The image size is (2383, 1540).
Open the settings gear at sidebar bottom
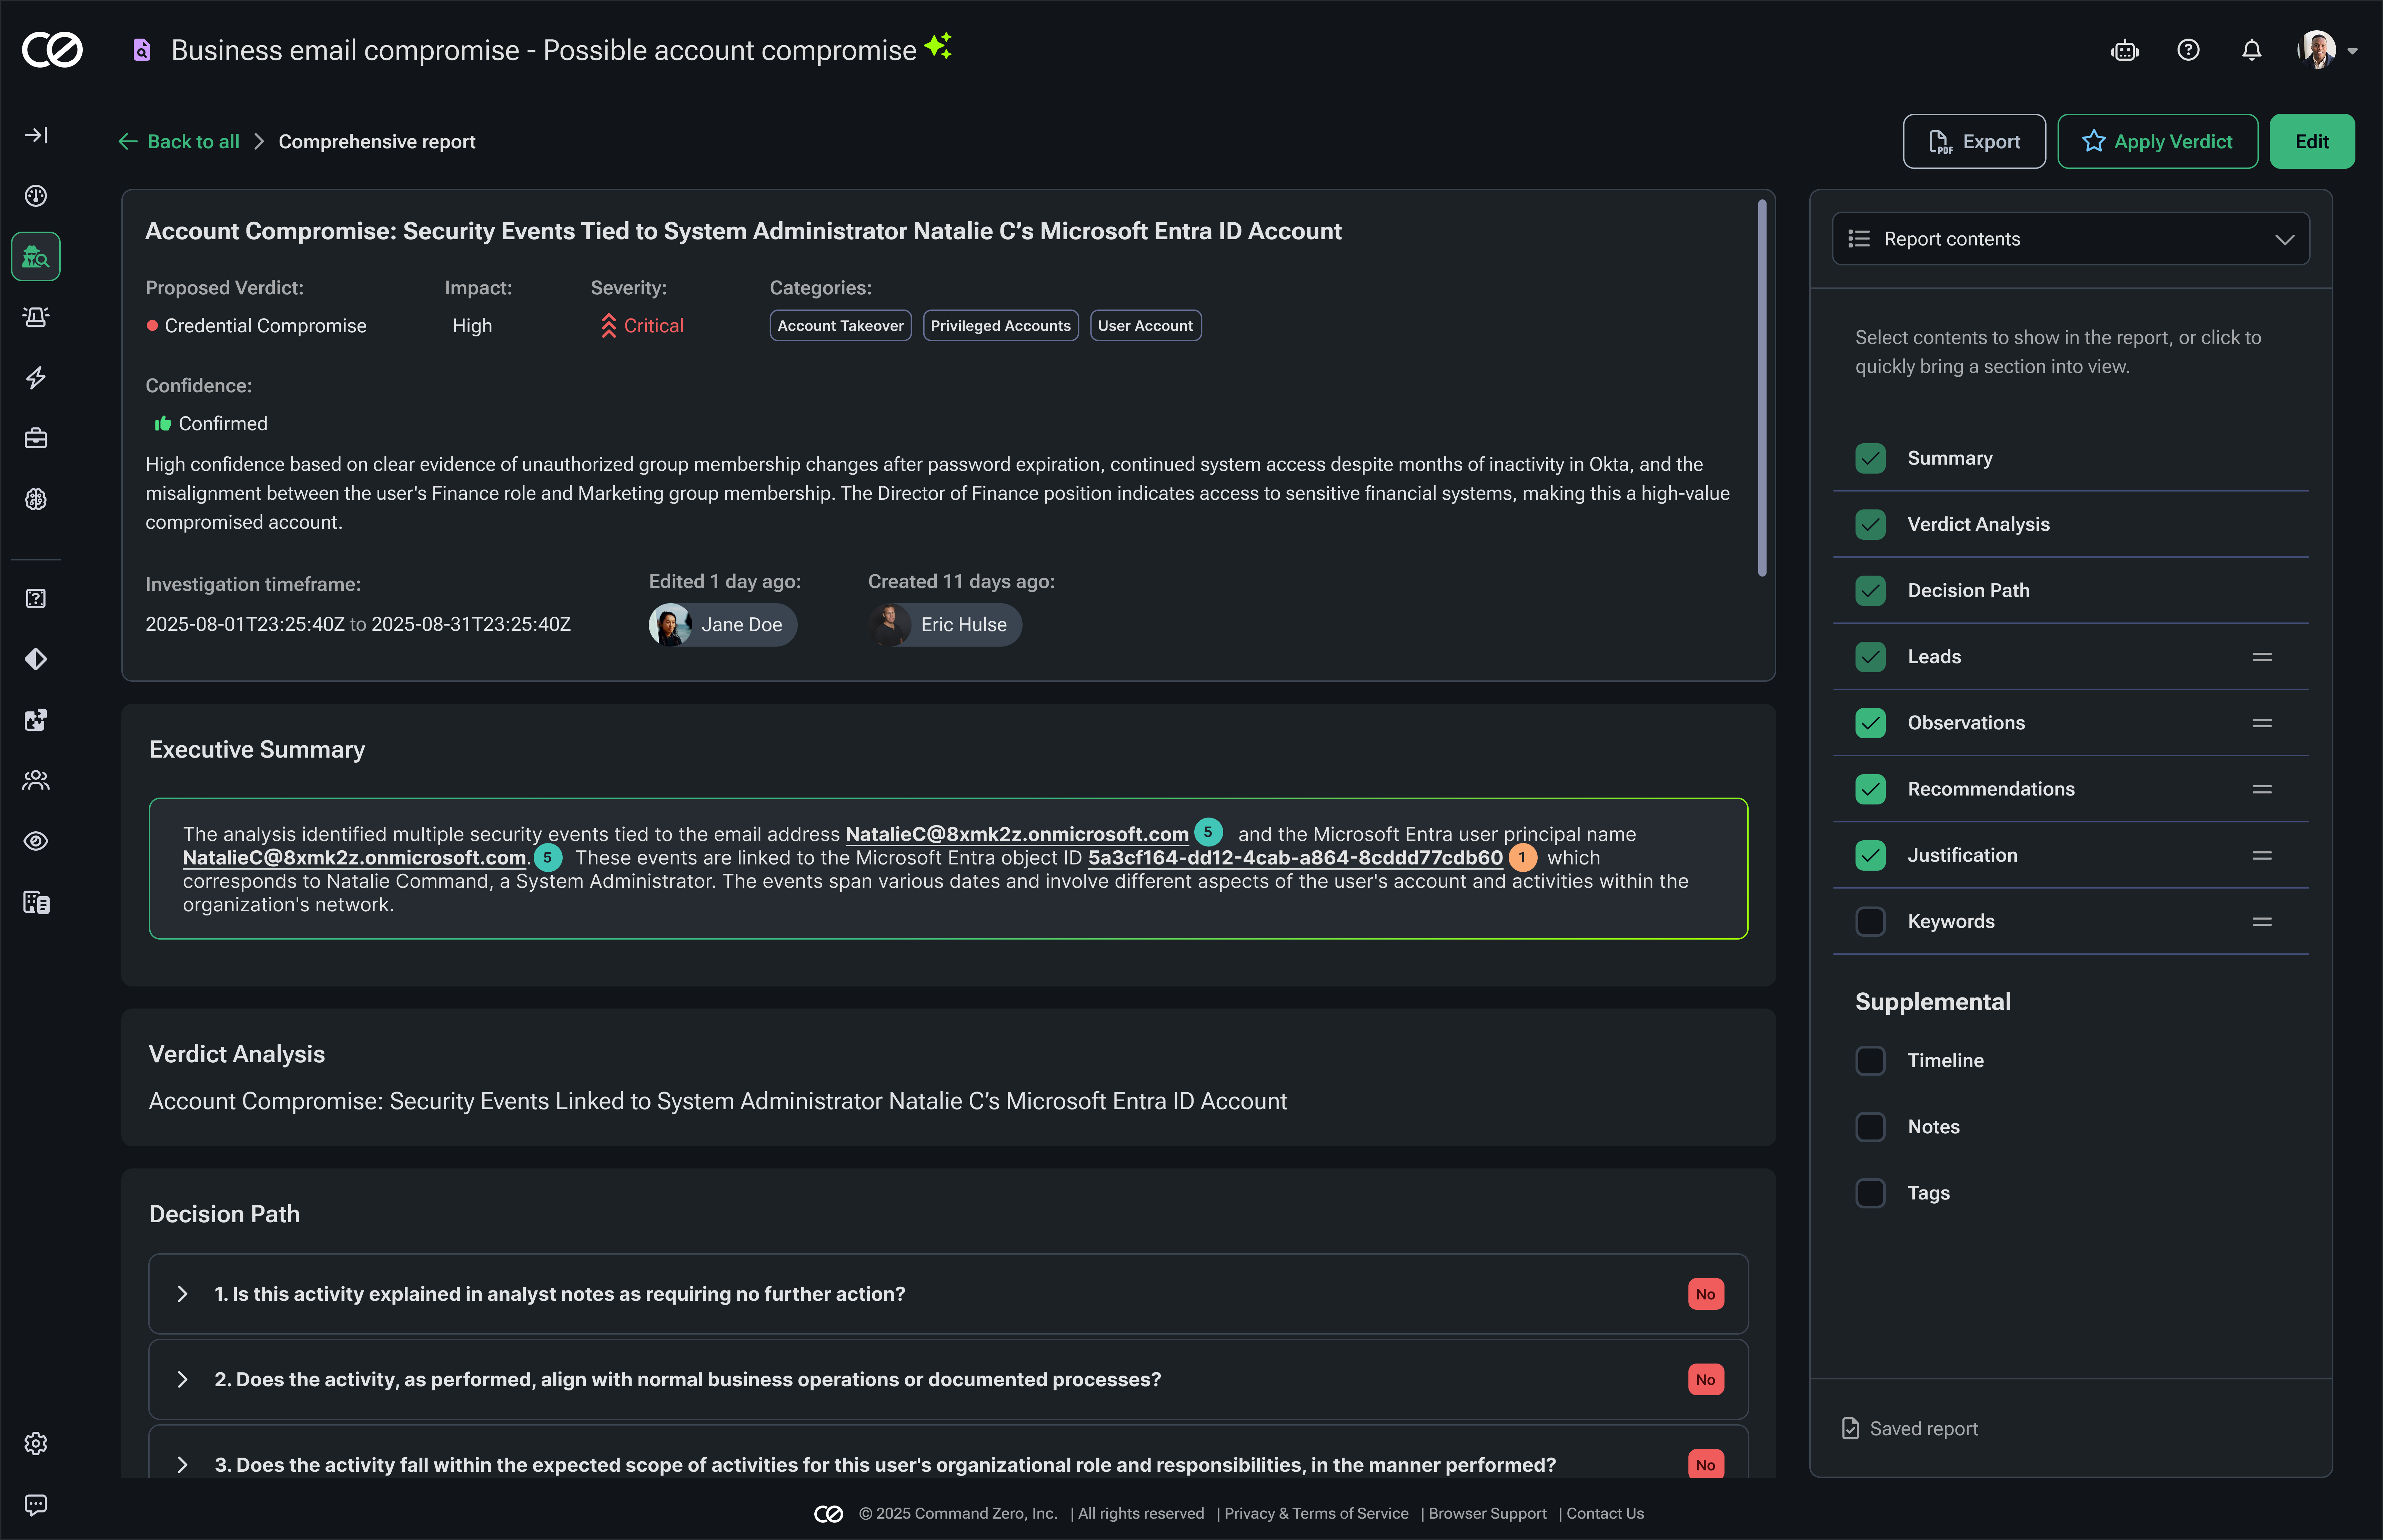pyautogui.click(x=36, y=1443)
